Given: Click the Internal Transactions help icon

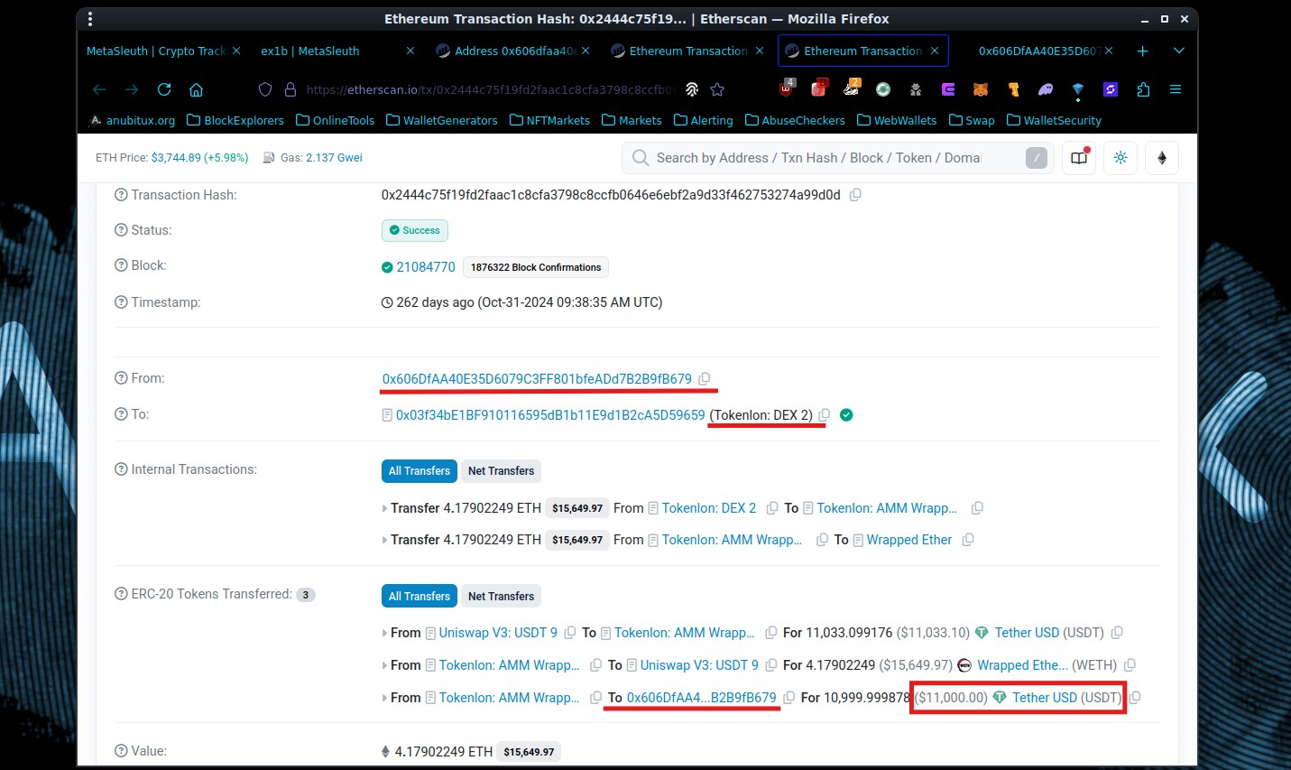Looking at the screenshot, I should (x=121, y=469).
